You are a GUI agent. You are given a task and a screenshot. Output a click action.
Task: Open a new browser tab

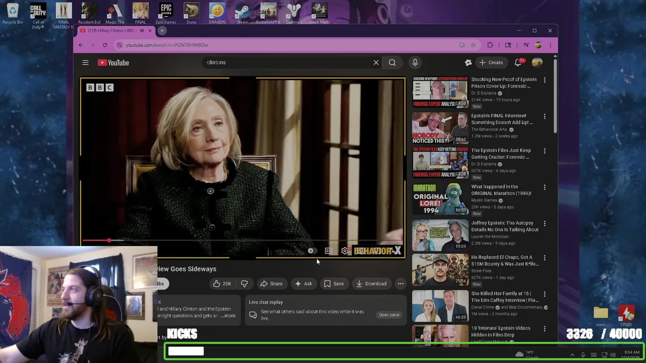click(x=162, y=31)
